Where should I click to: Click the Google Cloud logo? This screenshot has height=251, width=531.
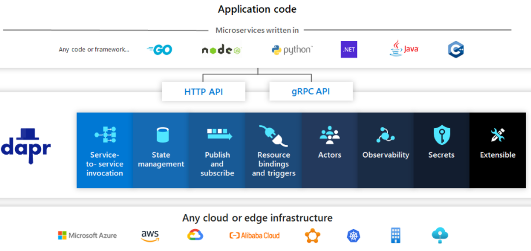[x=195, y=235]
